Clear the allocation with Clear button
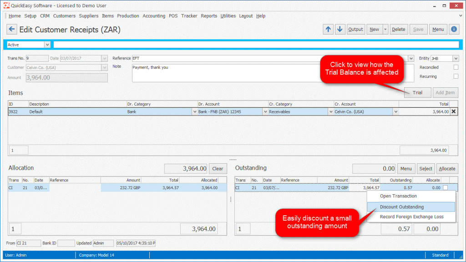Image resolution: width=466 pixels, height=262 pixels. pos(218,169)
